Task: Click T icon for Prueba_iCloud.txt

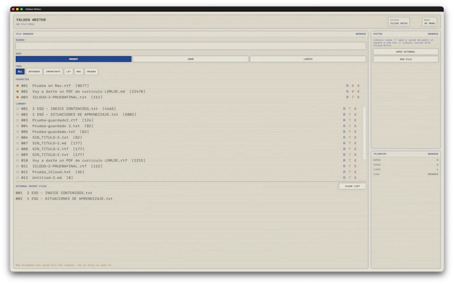Action: point(350,172)
